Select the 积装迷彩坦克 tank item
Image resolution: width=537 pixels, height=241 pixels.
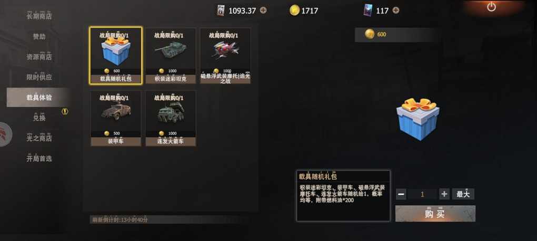[x=171, y=56]
